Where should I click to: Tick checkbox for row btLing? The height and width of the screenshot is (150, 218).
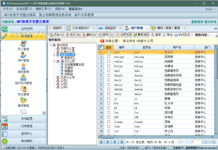pos(109,66)
